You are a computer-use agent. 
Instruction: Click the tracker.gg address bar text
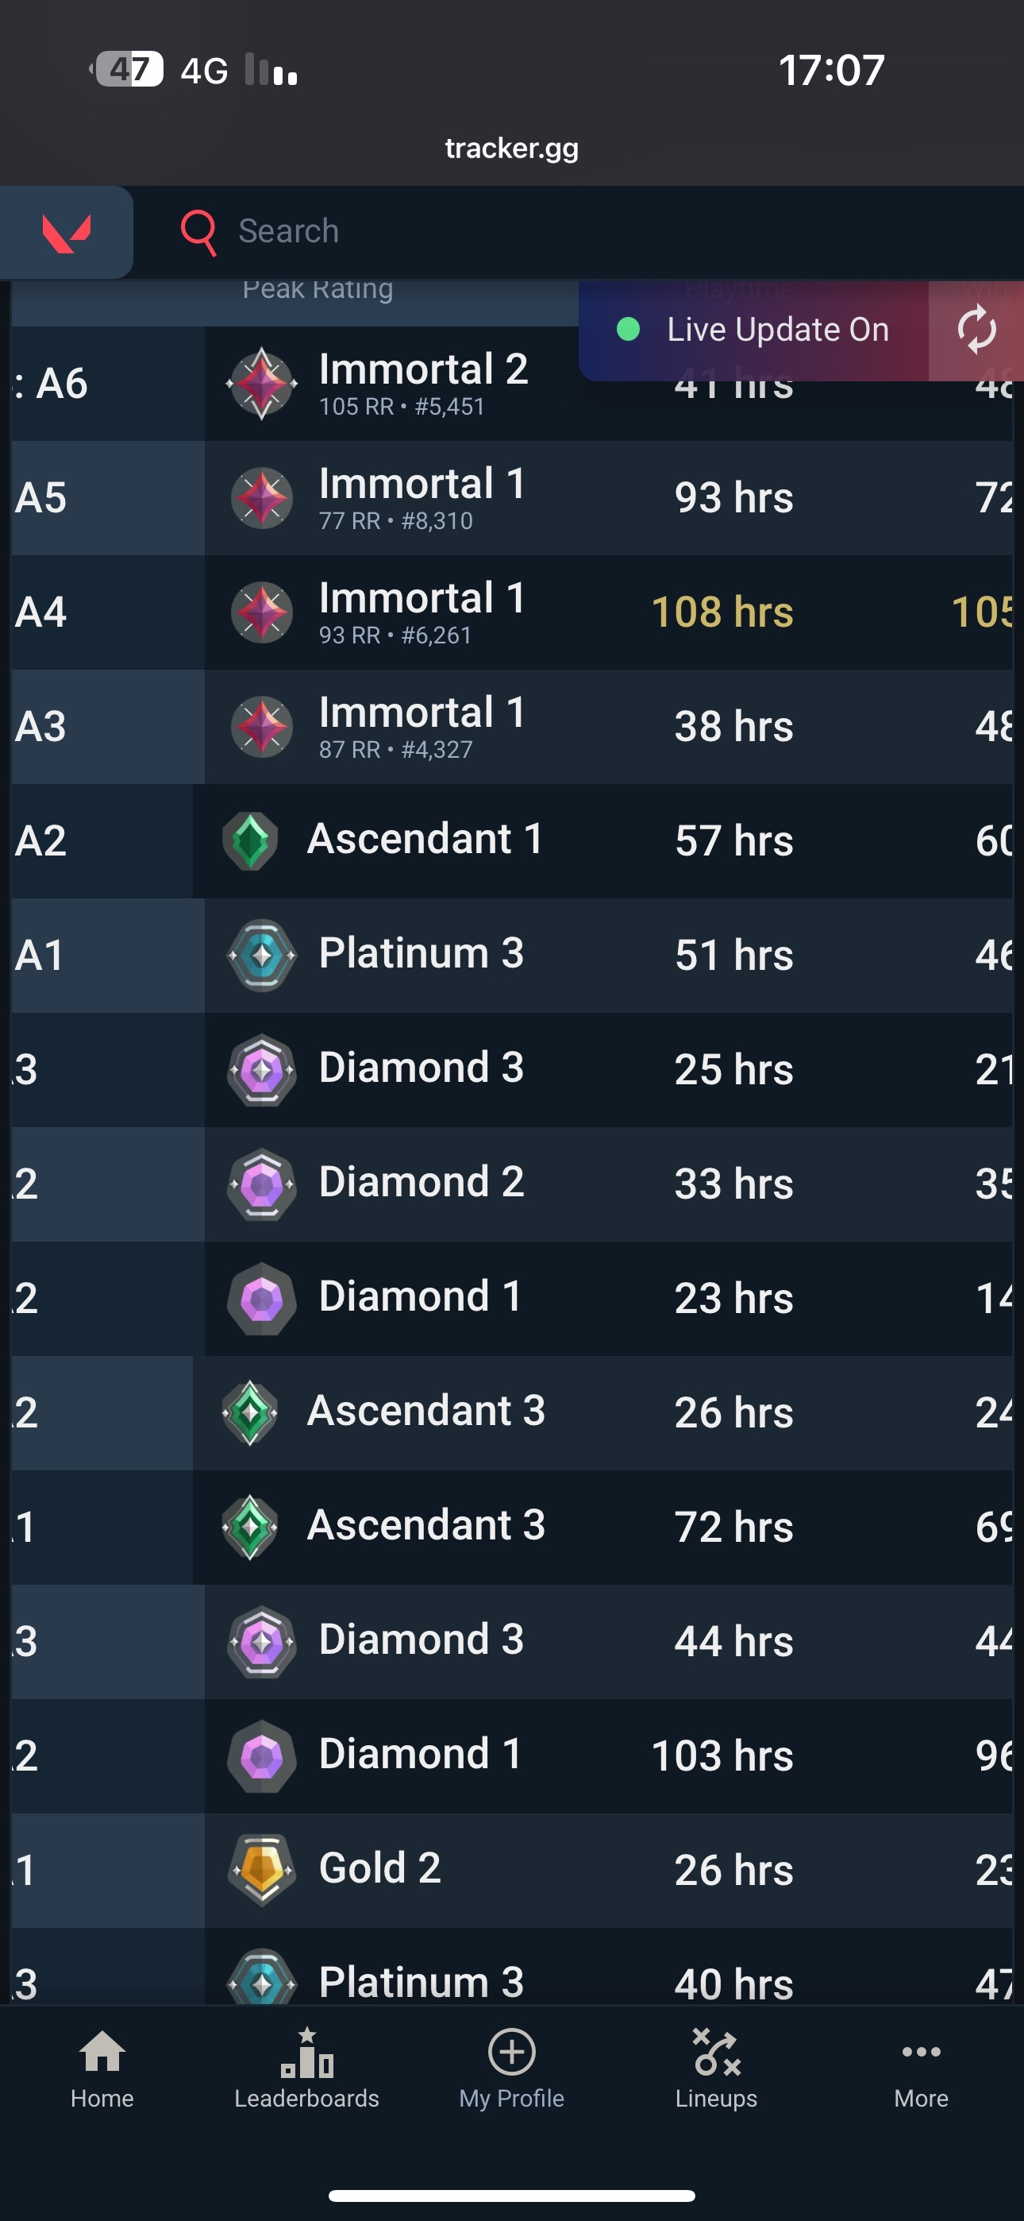click(512, 149)
